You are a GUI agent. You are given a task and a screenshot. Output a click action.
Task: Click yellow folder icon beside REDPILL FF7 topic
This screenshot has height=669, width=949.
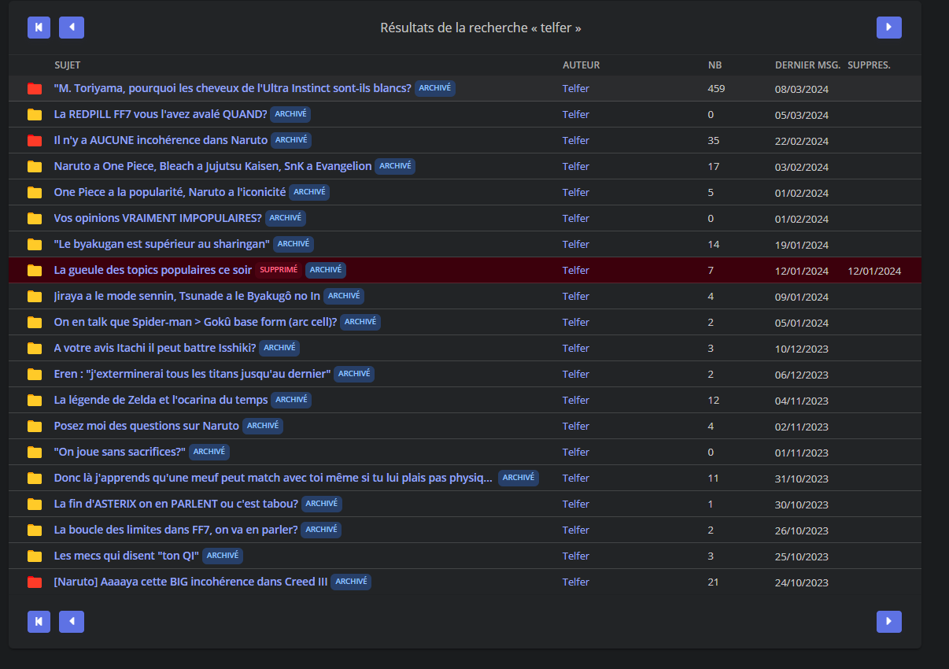(35, 115)
